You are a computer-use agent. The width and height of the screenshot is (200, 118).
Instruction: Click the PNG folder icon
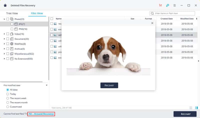tap(16, 29)
